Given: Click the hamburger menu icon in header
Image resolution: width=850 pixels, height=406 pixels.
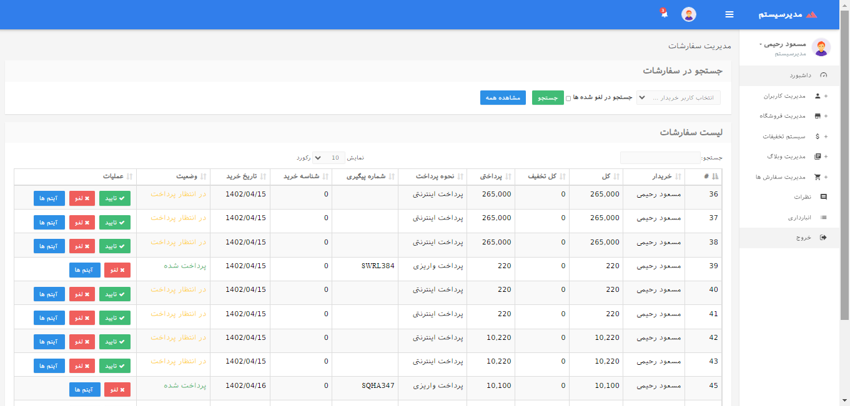Looking at the screenshot, I should [x=729, y=14].
